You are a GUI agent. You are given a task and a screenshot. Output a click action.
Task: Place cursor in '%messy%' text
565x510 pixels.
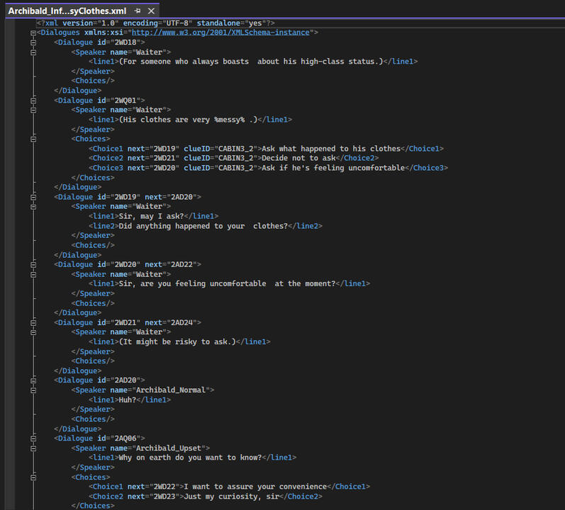point(230,120)
